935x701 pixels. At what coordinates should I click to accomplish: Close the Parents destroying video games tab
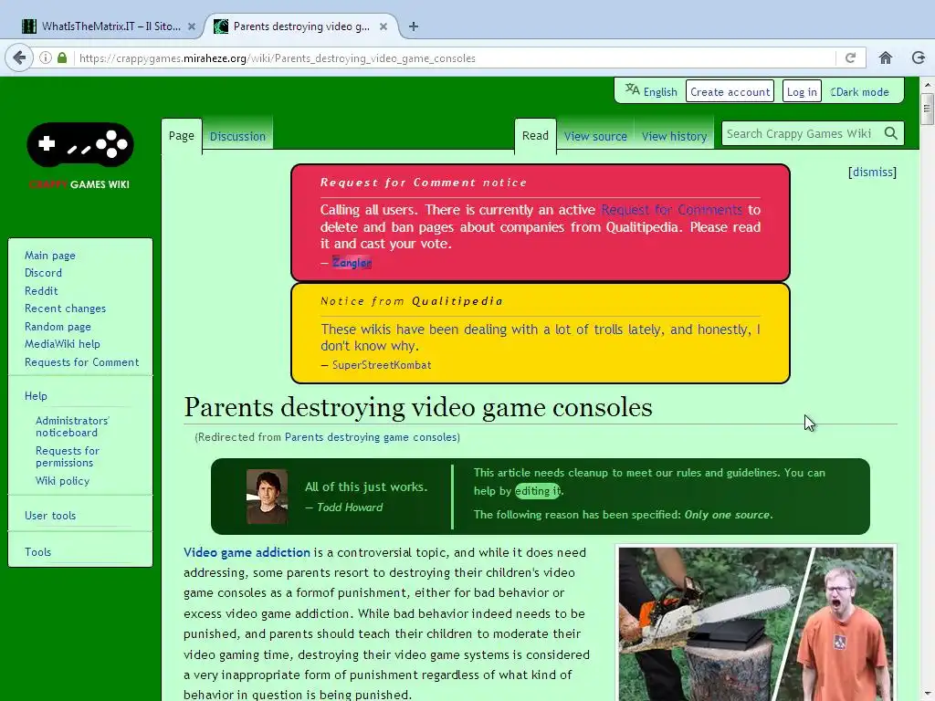click(x=383, y=26)
